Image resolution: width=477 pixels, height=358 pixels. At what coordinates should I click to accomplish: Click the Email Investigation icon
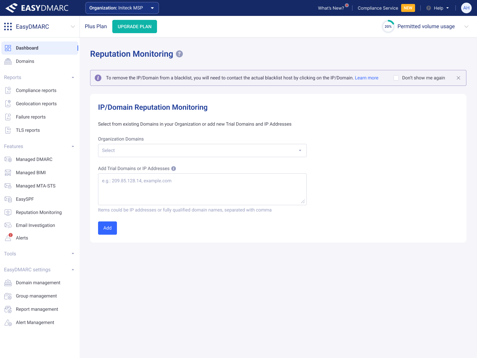click(x=8, y=225)
